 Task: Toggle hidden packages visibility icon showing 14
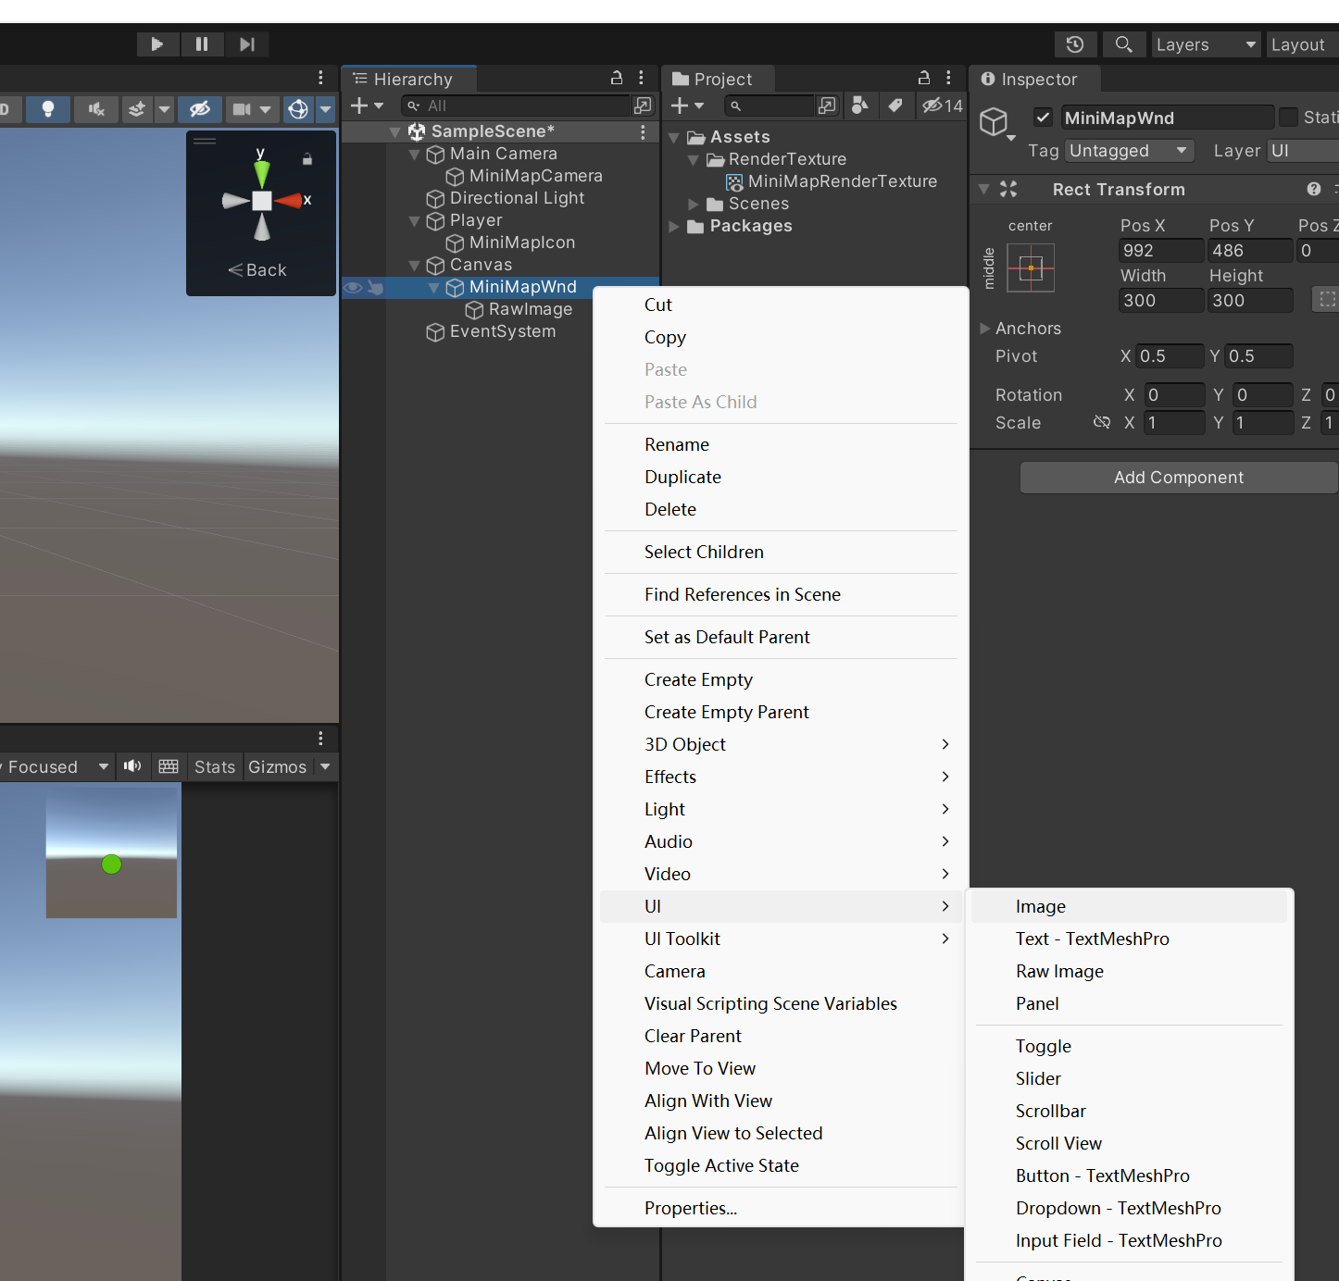[x=942, y=106]
